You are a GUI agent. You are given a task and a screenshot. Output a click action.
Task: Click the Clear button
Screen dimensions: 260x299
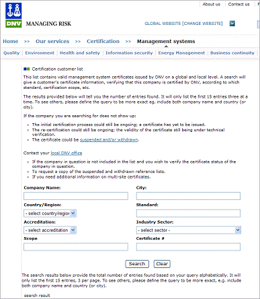(x=162, y=264)
